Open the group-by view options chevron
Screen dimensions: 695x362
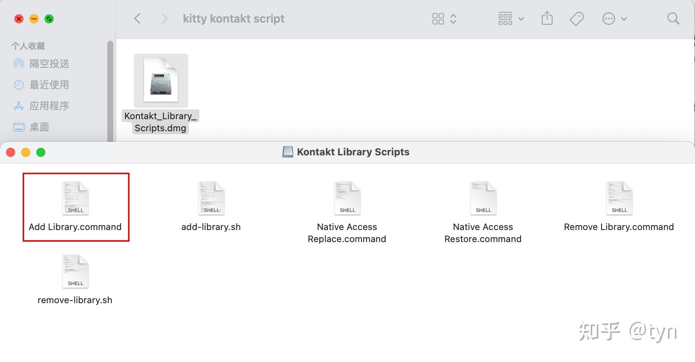click(521, 18)
